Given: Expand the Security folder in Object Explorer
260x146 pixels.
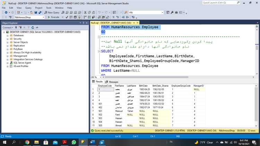Looking at the screenshot, I should pos(7,39).
